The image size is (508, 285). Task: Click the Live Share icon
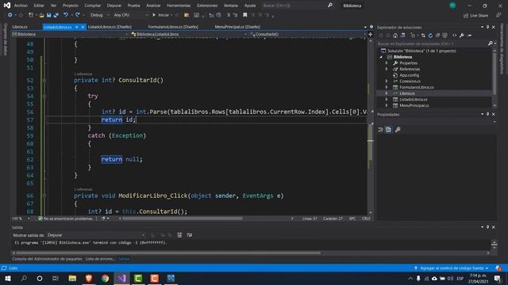coord(466,16)
